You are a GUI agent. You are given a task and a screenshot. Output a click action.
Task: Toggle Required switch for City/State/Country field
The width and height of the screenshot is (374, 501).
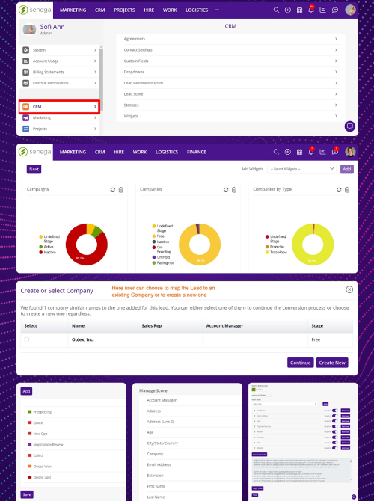tap(335, 426)
